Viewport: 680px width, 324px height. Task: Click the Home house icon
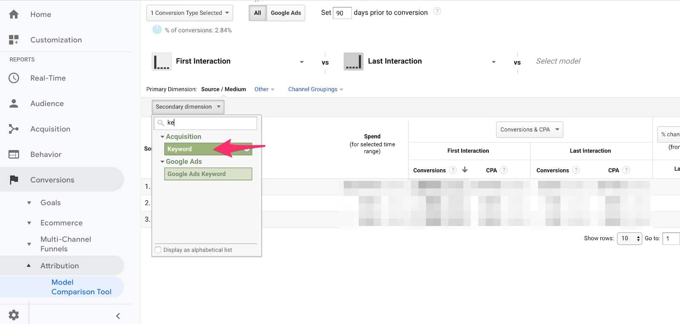click(x=14, y=14)
